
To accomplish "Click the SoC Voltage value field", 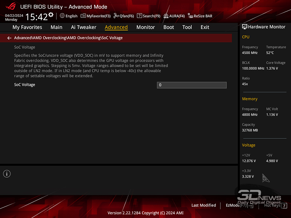I will (x=192, y=85).
